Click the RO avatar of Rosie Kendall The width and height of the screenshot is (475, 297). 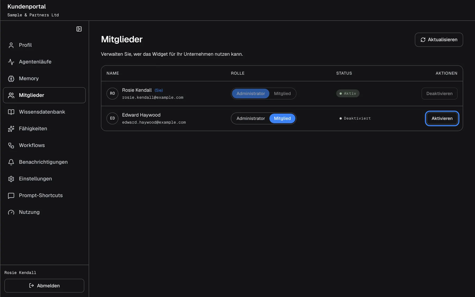pyautogui.click(x=112, y=93)
